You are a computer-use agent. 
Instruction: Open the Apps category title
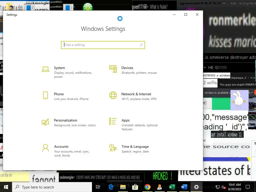point(125,120)
